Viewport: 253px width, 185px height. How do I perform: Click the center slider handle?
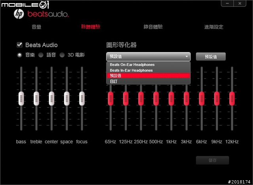pos(51,99)
